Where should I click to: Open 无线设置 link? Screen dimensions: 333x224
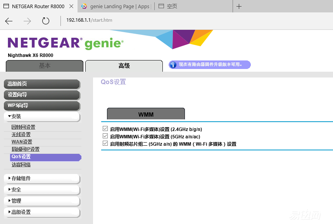(x=21, y=134)
